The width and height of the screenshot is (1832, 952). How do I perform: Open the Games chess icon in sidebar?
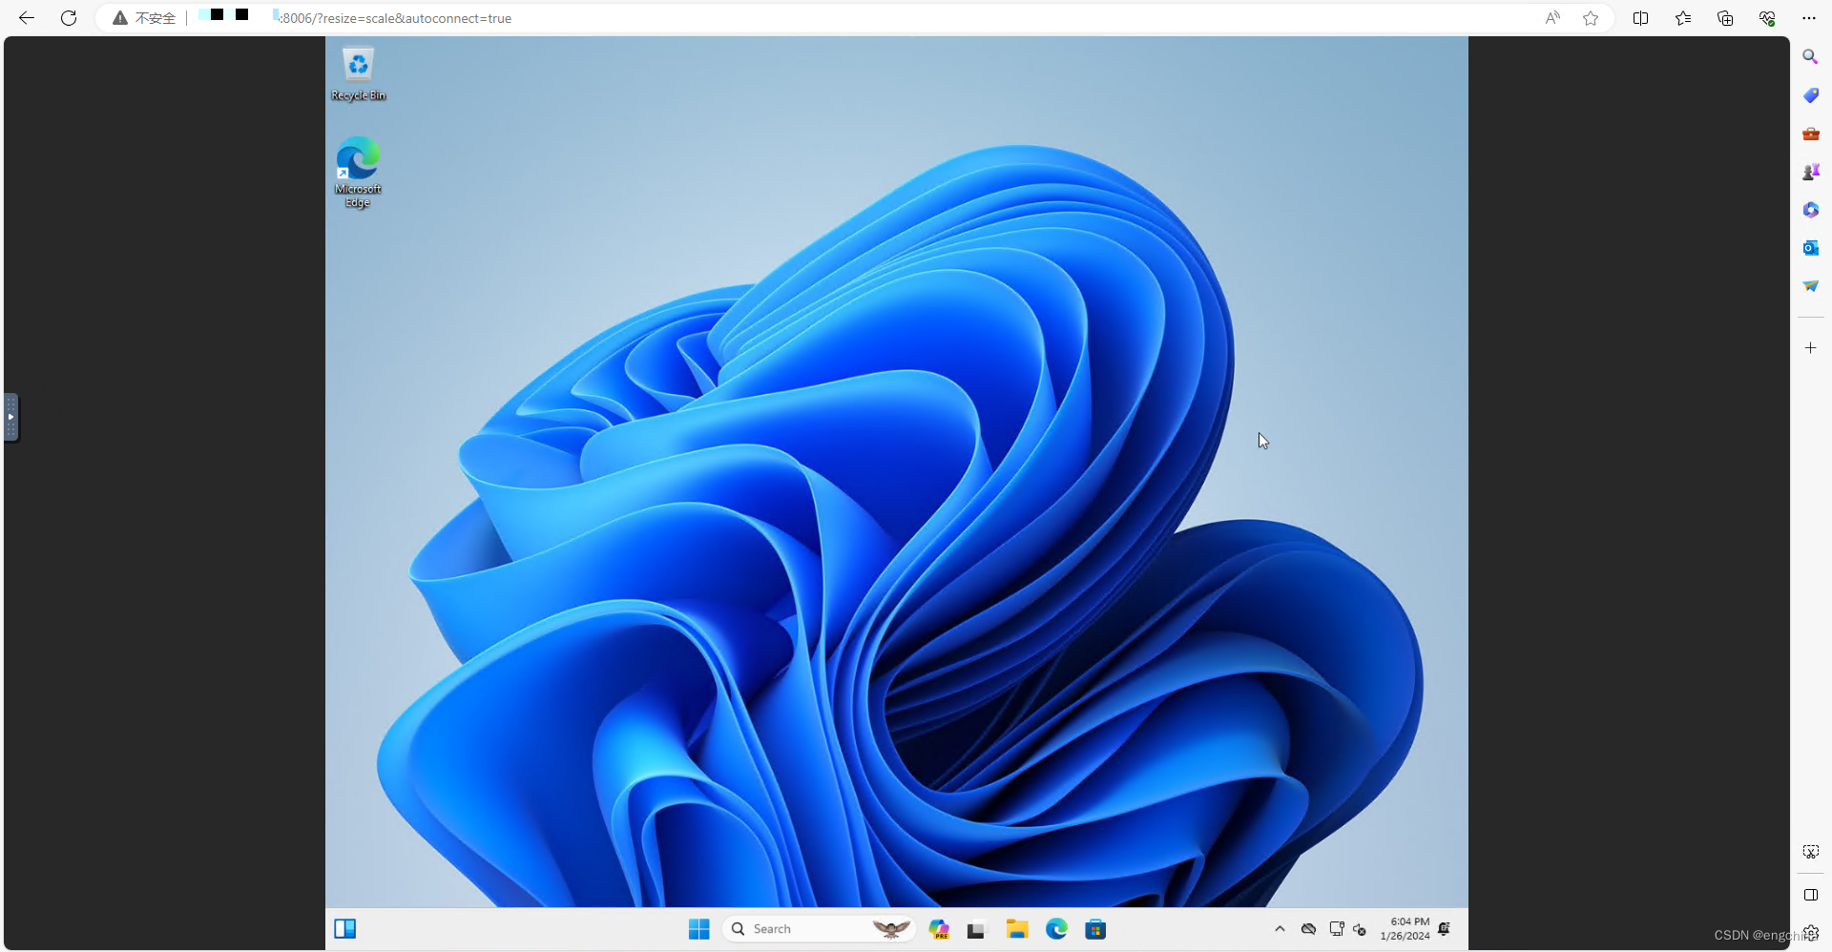tap(1810, 172)
